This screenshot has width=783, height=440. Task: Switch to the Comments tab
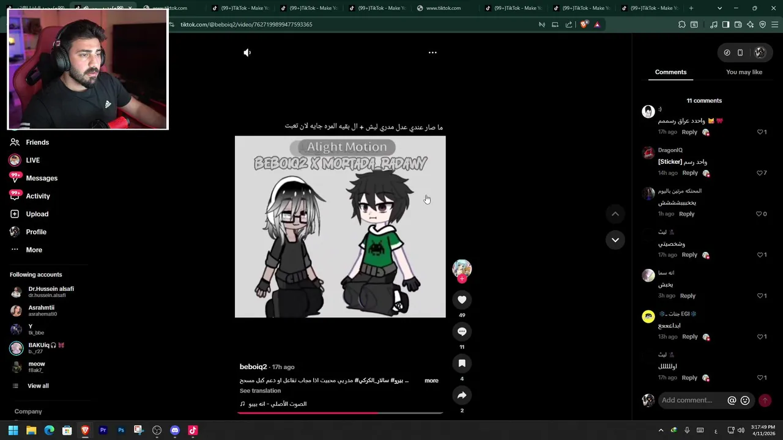tap(670, 72)
